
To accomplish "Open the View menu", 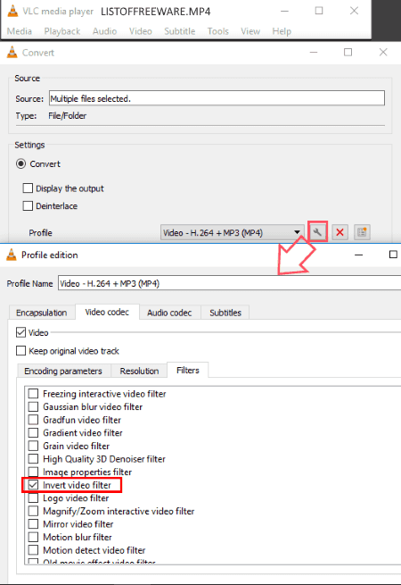I will point(250,31).
